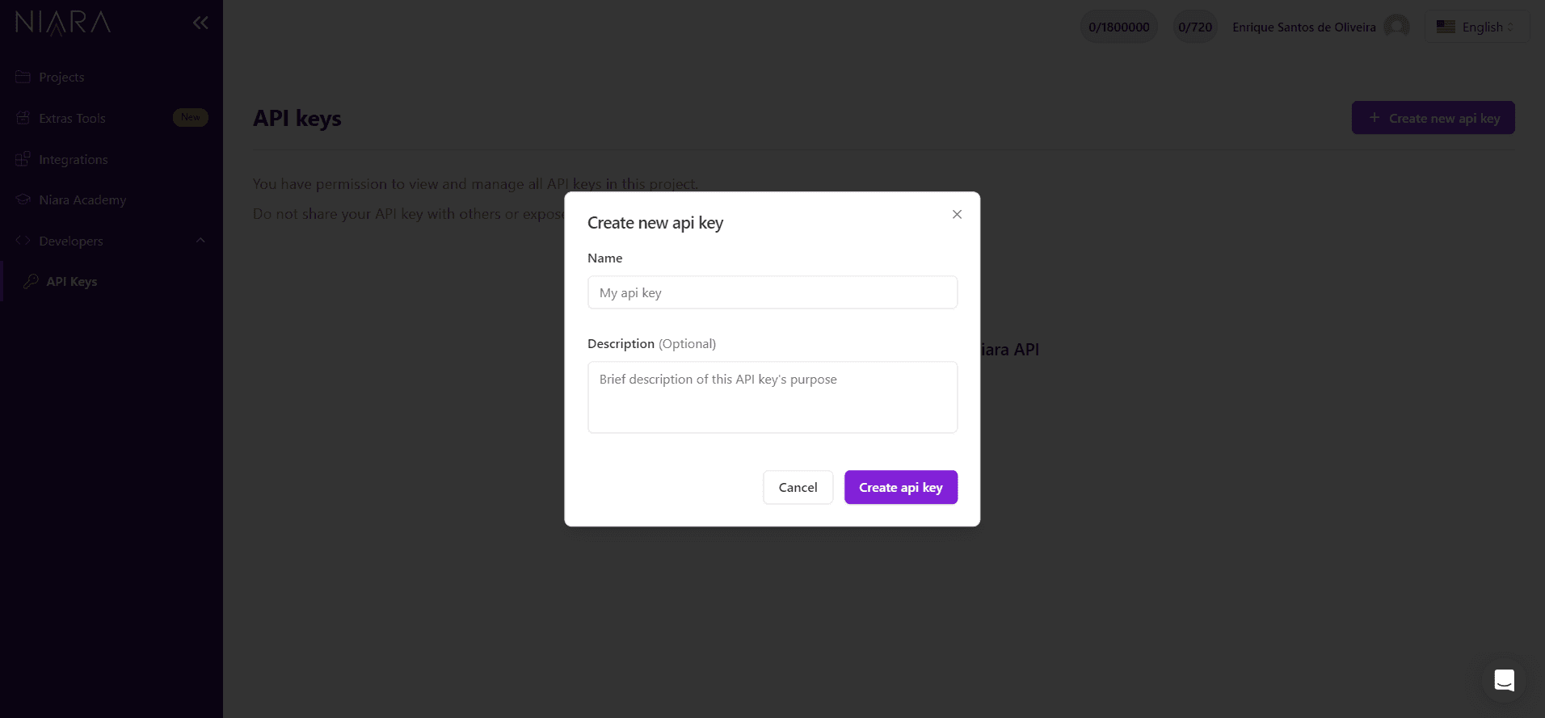Image resolution: width=1545 pixels, height=718 pixels.
Task: Select the Projects folder icon
Action: tap(23, 77)
